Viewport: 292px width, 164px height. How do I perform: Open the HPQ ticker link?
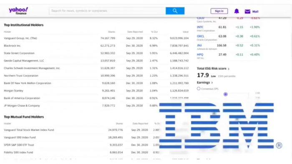(x=200, y=55)
